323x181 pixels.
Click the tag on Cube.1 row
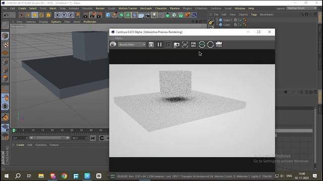245,20
